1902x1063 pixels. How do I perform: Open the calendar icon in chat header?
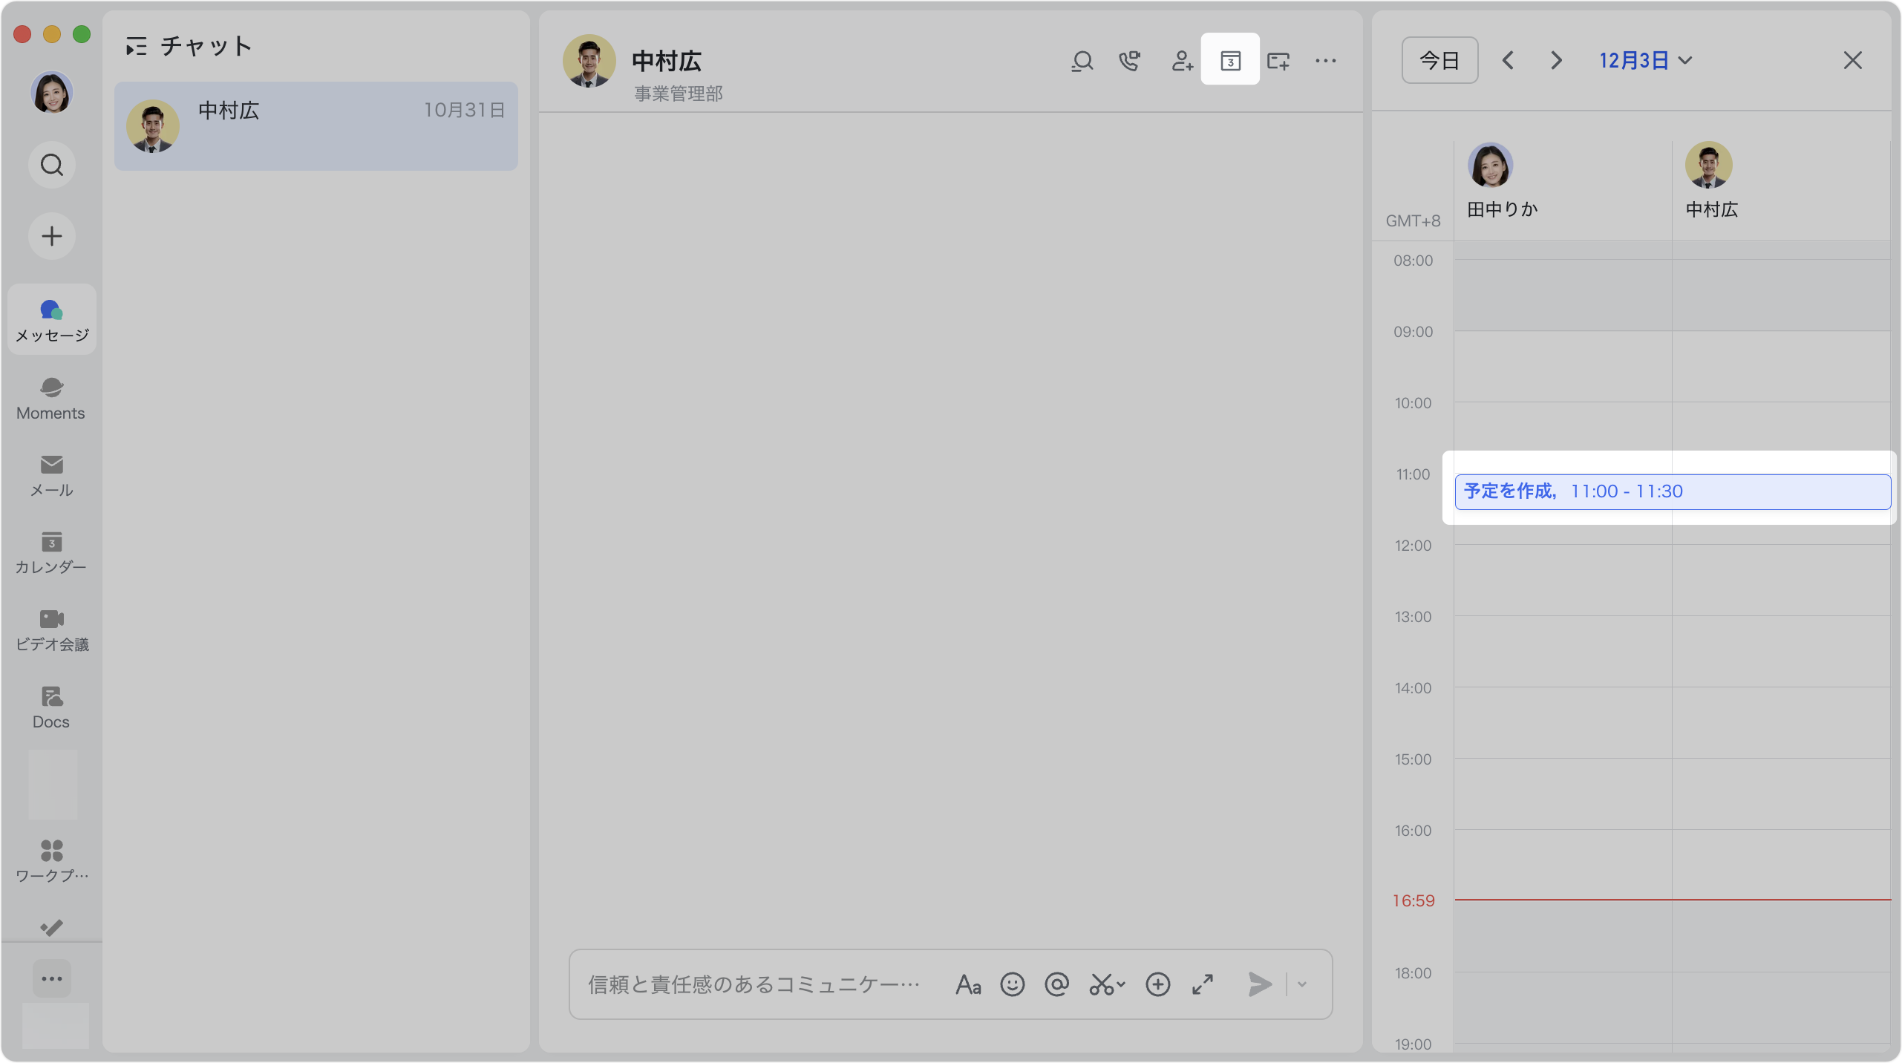(1230, 60)
